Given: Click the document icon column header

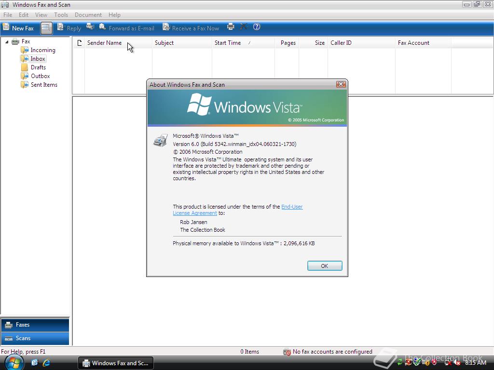Looking at the screenshot, I should point(79,43).
